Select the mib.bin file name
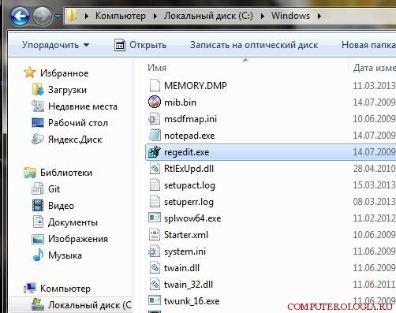This screenshot has height=313, width=396. (x=180, y=102)
